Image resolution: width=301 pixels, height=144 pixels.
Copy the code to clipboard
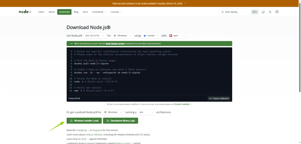219,98
